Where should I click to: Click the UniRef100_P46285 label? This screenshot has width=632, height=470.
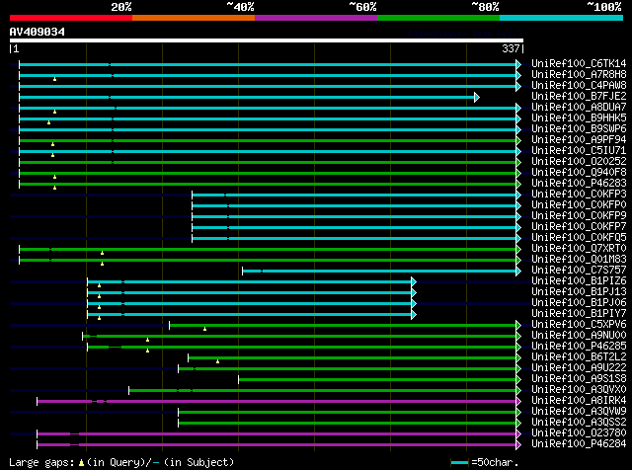[x=579, y=347]
